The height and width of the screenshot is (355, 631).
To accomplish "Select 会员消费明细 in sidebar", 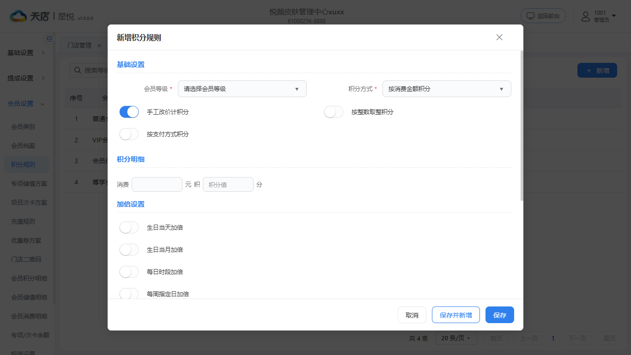I will tap(29, 316).
